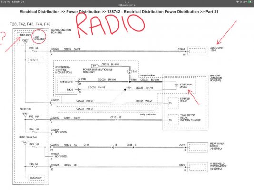Click the "Hot in Start" label in SJB
The image size is (254, 190).
coord(25,35)
